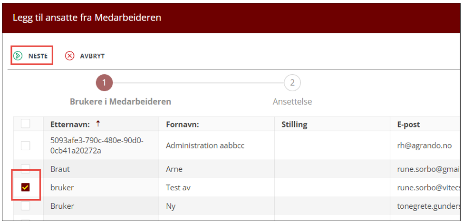Select the Administration aabbcc name cell
The height and width of the screenshot is (223, 463).
tap(205, 145)
